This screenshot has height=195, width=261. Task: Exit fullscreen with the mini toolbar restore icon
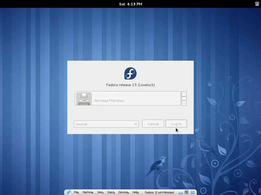tap(186, 192)
